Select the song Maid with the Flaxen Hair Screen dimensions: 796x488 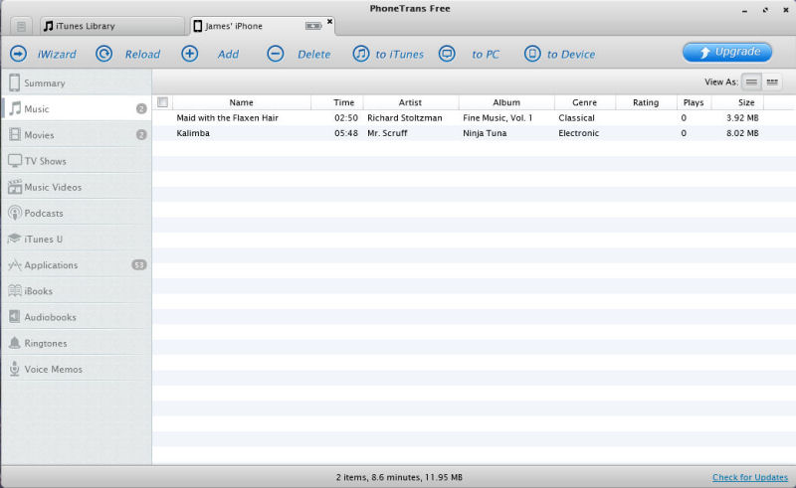pyautogui.click(x=228, y=117)
